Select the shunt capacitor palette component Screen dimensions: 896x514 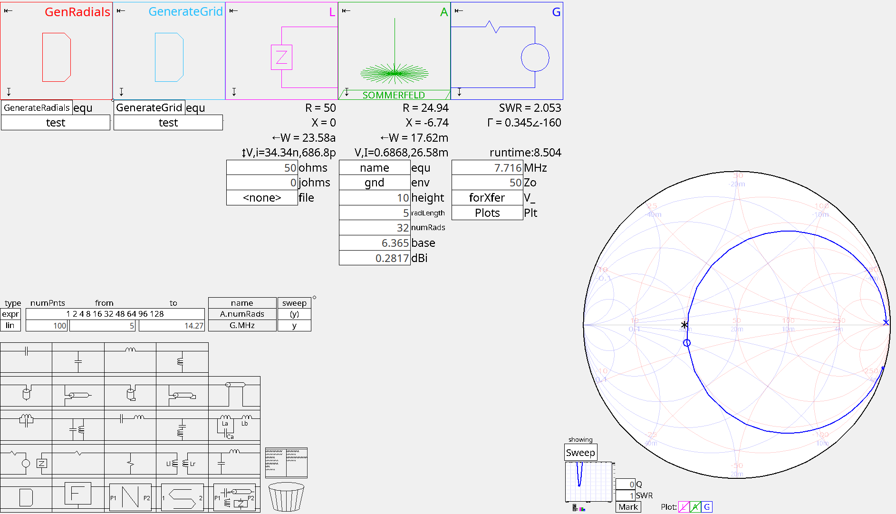click(x=78, y=358)
